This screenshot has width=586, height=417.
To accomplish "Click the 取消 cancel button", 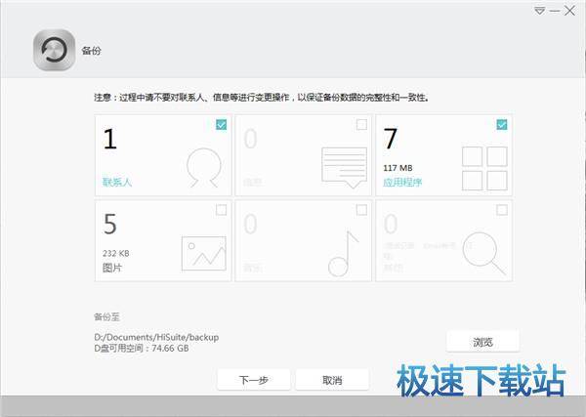I will (332, 380).
